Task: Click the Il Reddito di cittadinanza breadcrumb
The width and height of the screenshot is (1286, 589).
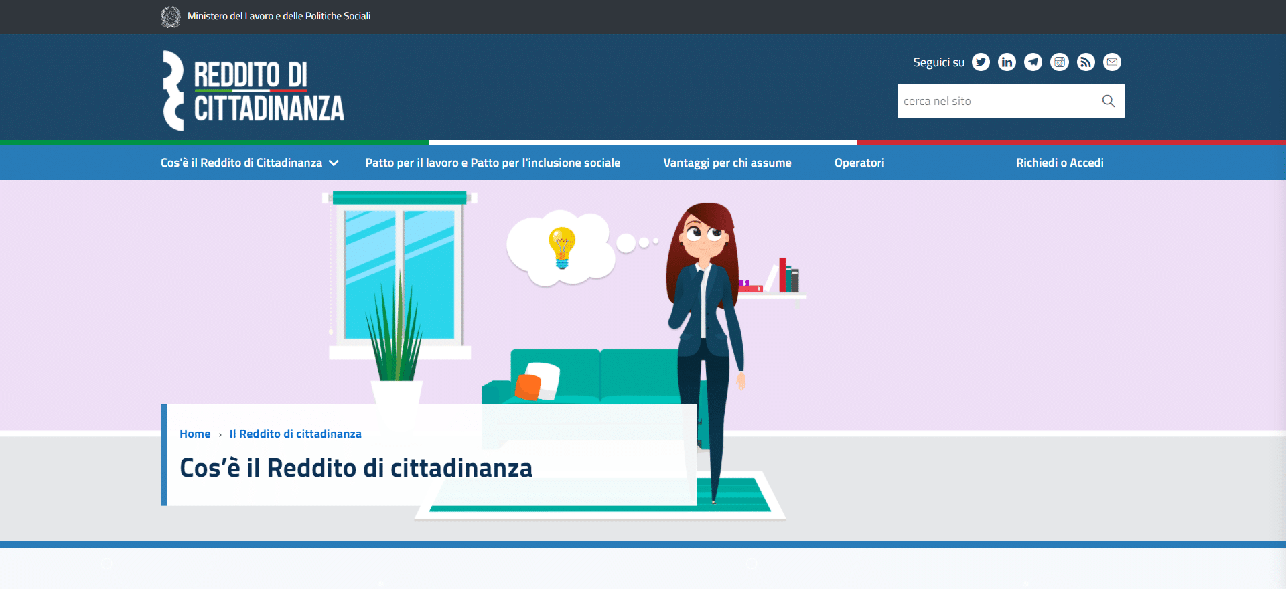Action: [295, 434]
